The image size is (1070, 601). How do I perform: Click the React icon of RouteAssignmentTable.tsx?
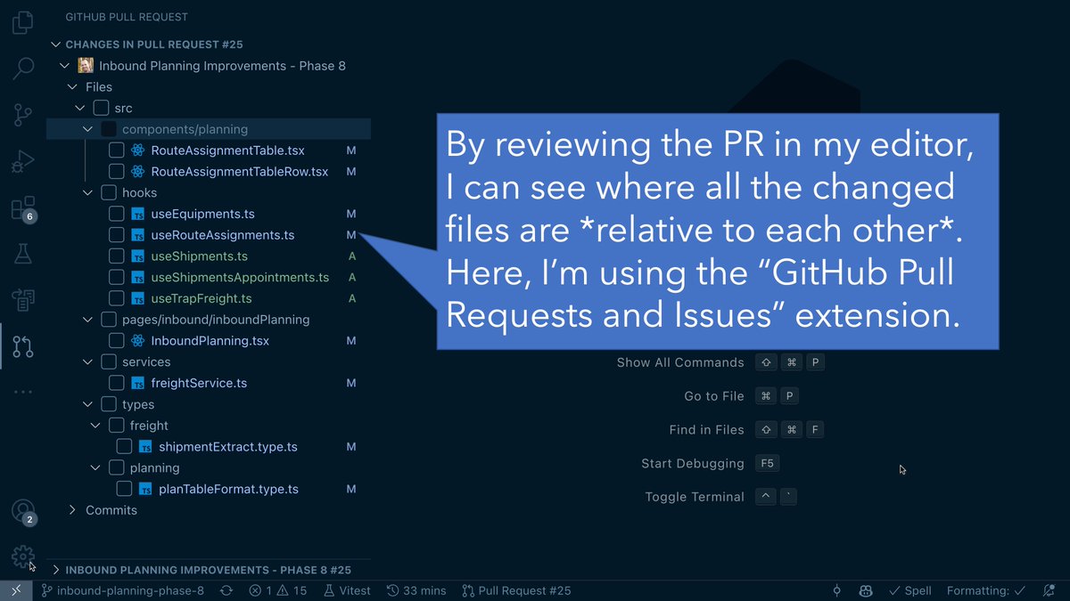(137, 150)
